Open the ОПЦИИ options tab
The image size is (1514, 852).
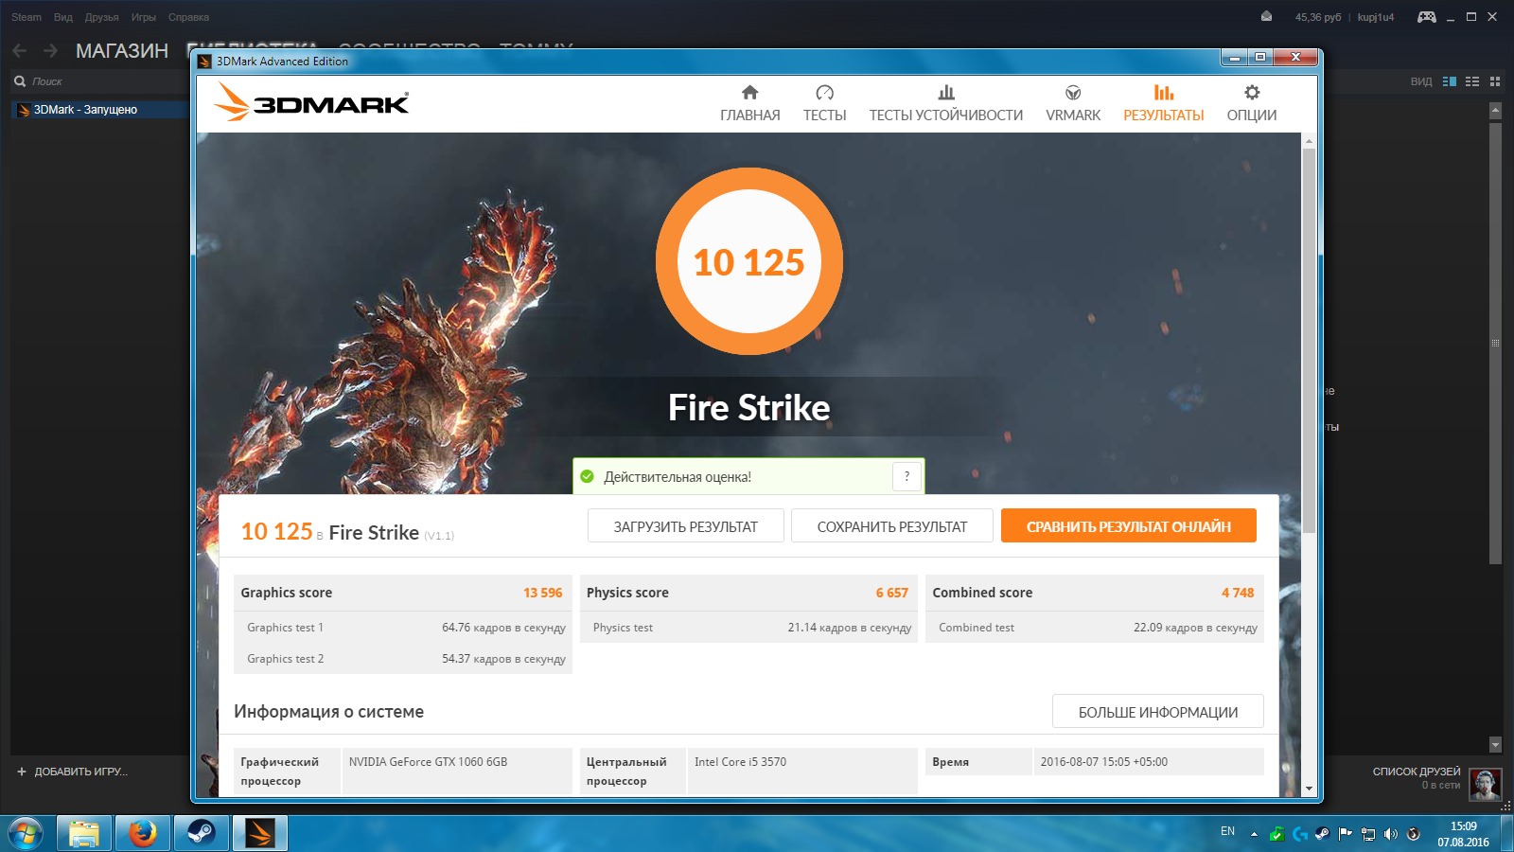[1252, 103]
